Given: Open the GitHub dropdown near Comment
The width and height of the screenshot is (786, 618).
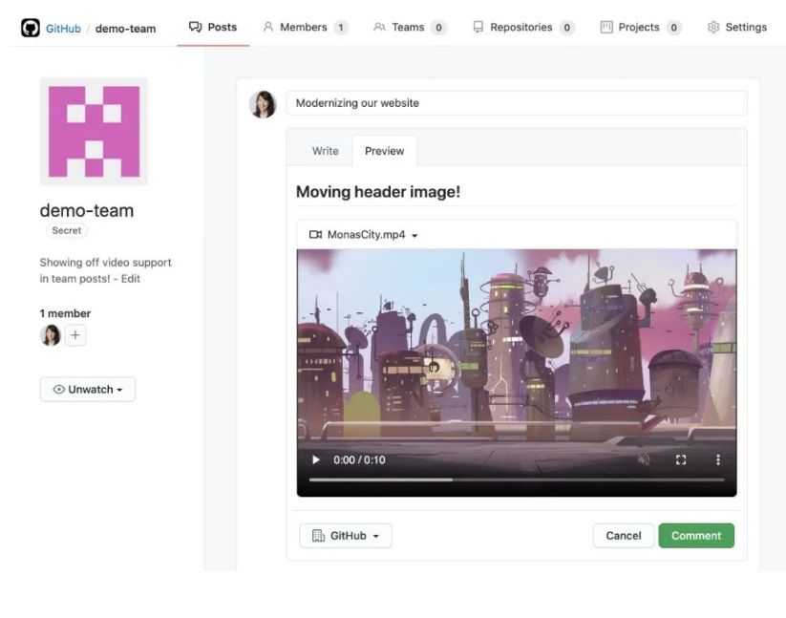Looking at the screenshot, I should click(345, 535).
